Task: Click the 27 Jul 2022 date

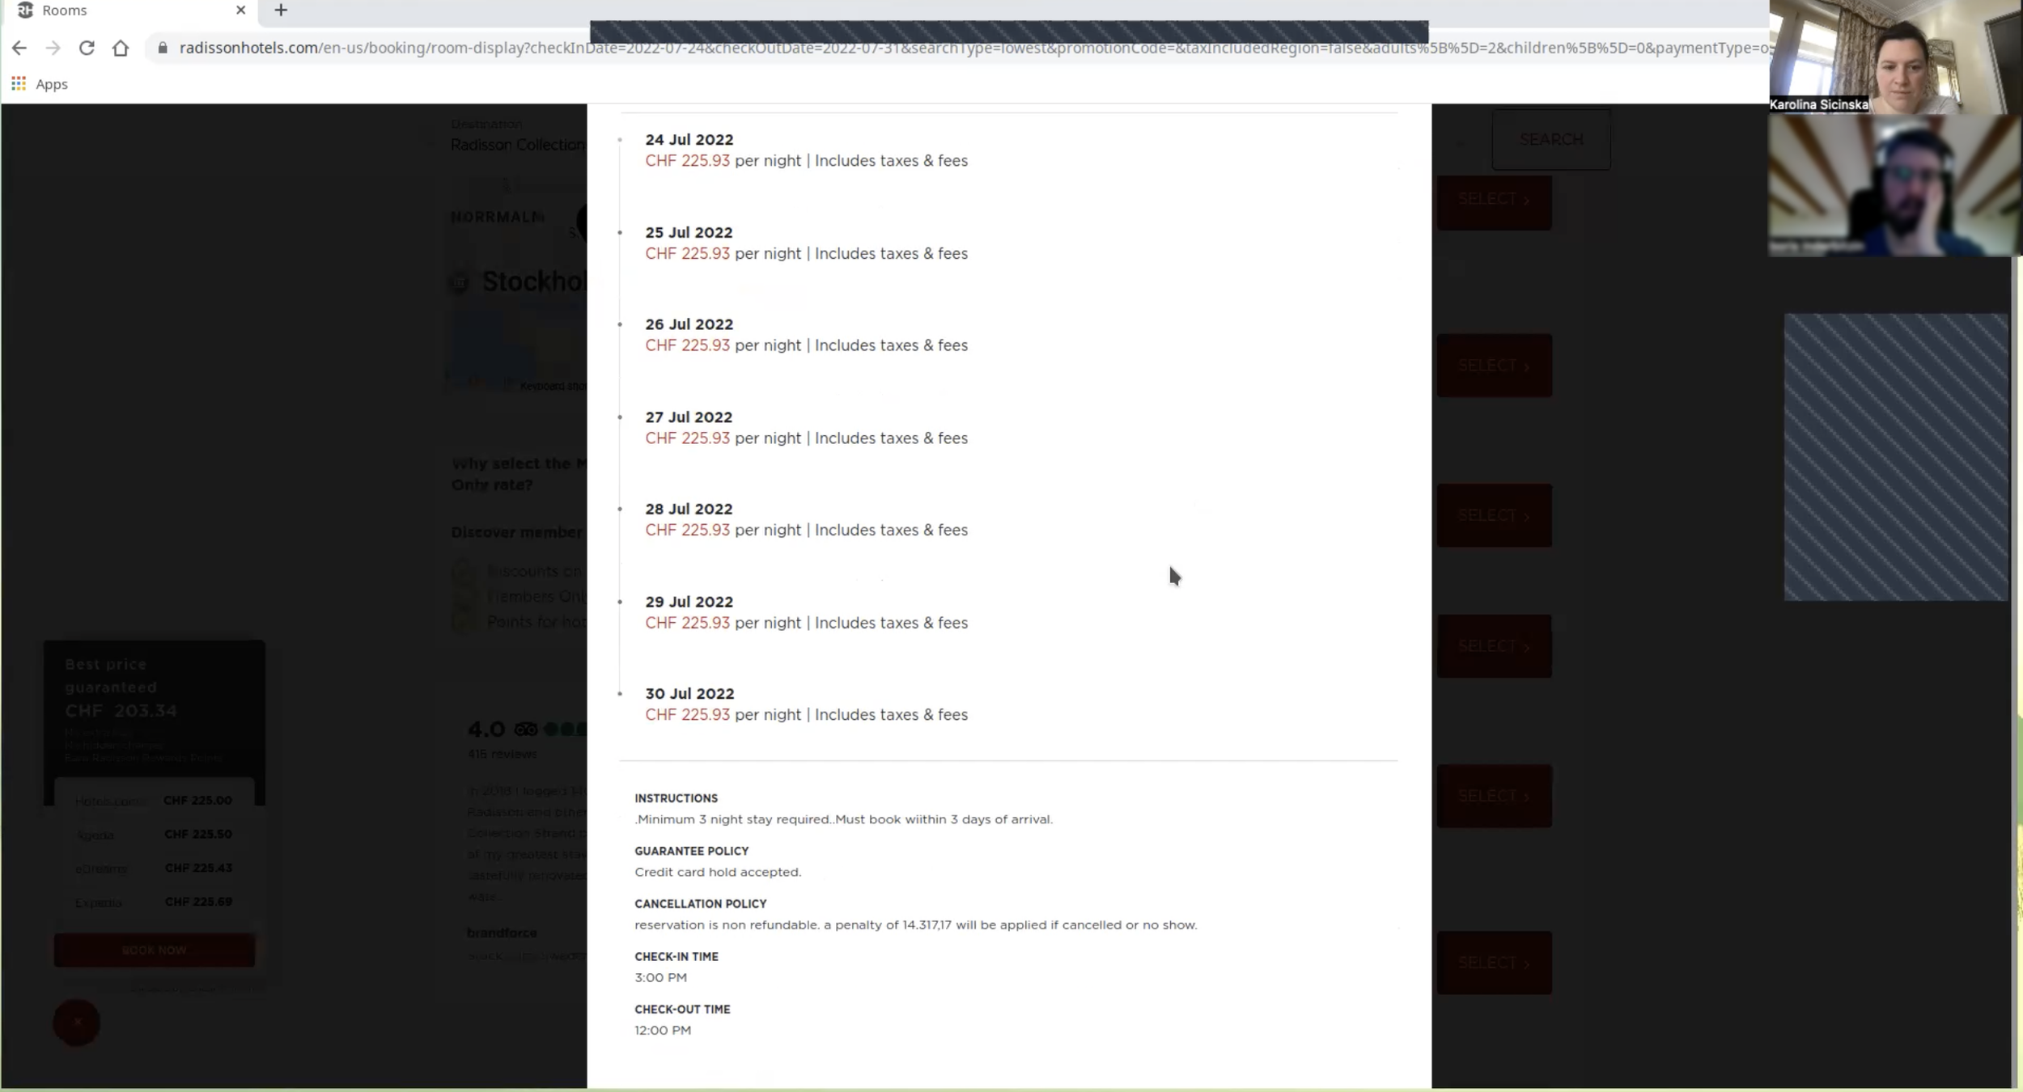Action: point(689,417)
